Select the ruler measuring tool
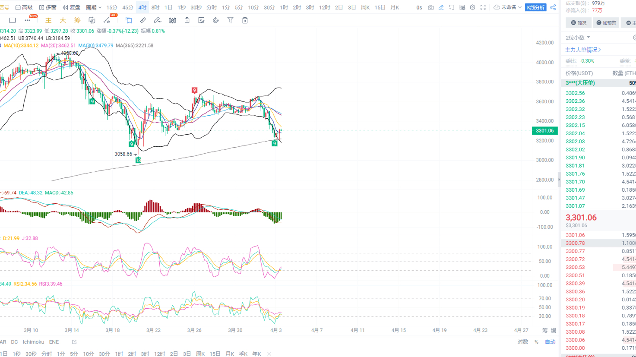636x357 pixels. 143,20
